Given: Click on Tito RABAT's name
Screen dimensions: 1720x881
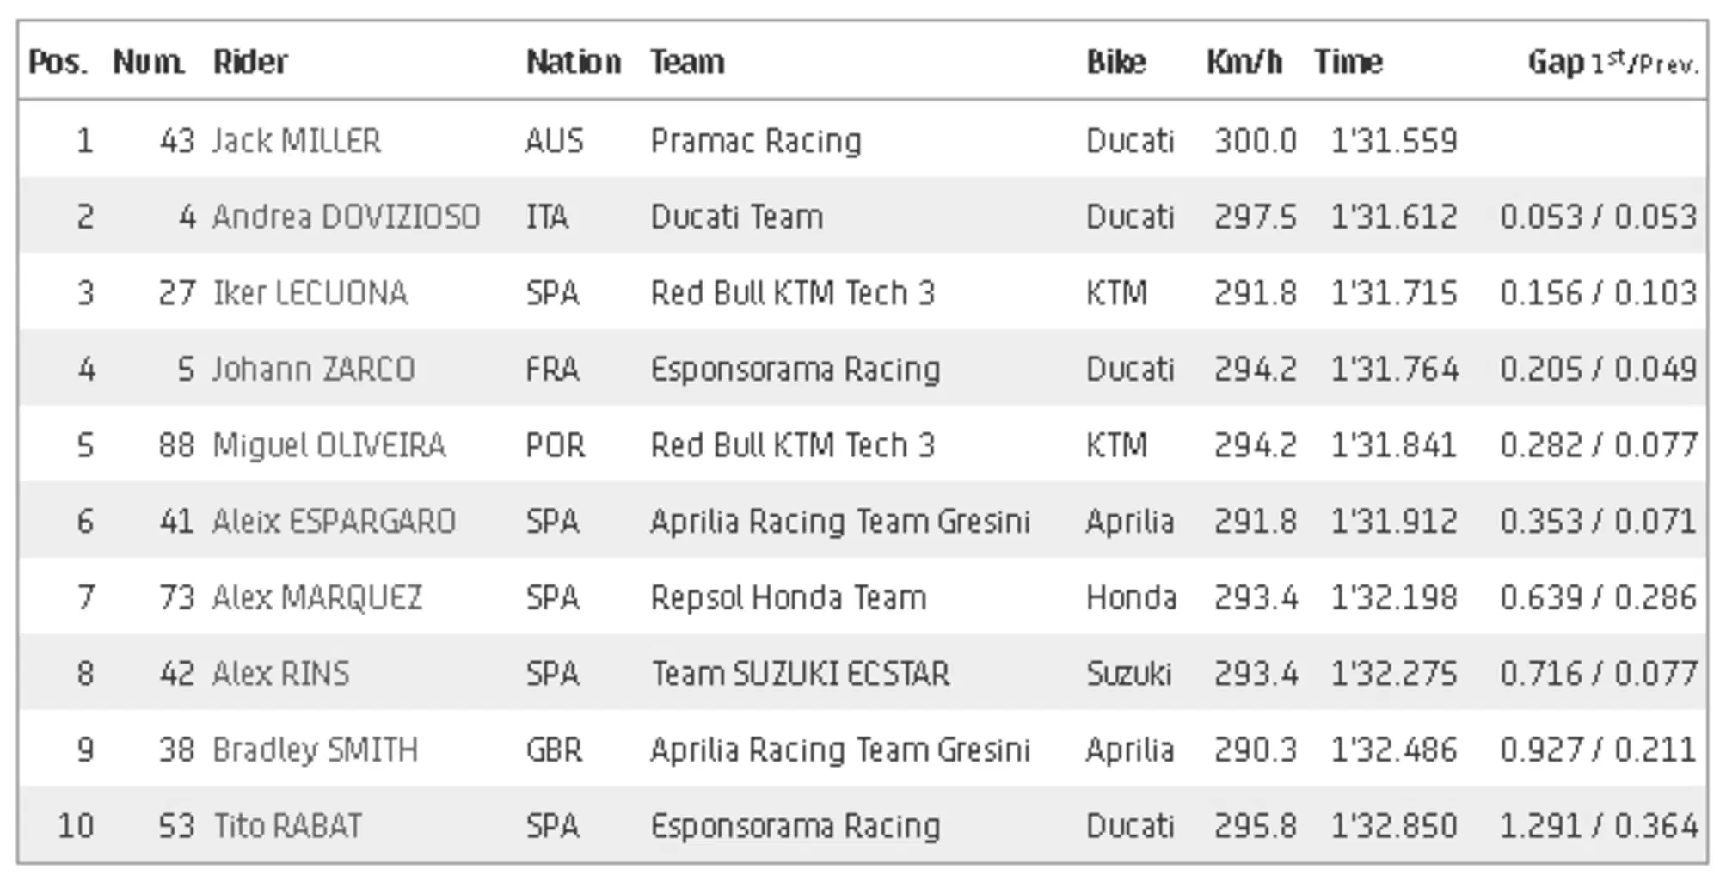Looking at the screenshot, I should 288,826.
